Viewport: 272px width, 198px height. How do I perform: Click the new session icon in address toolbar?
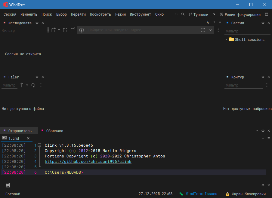[x=54, y=30]
